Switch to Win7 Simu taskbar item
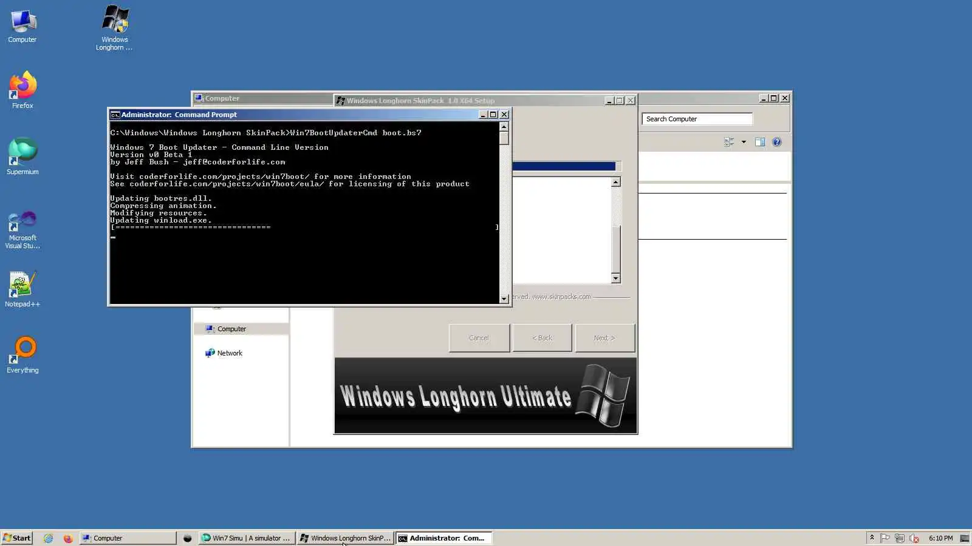Screen dimensions: 972x546 point(247,538)
